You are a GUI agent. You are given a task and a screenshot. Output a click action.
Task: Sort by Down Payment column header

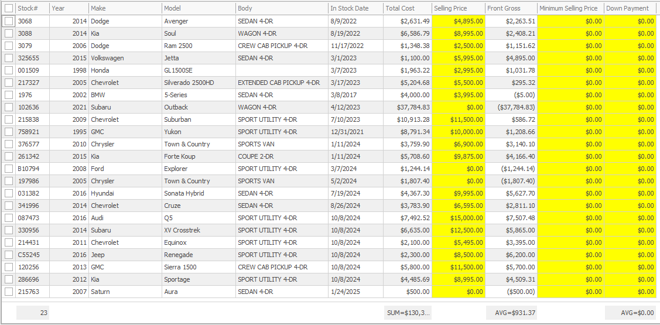coord(630,8)
